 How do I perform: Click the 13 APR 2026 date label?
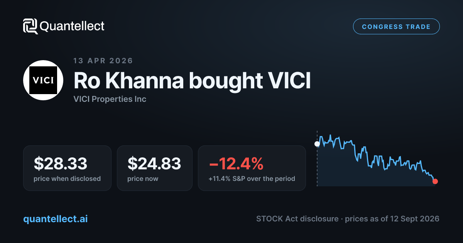103,61
